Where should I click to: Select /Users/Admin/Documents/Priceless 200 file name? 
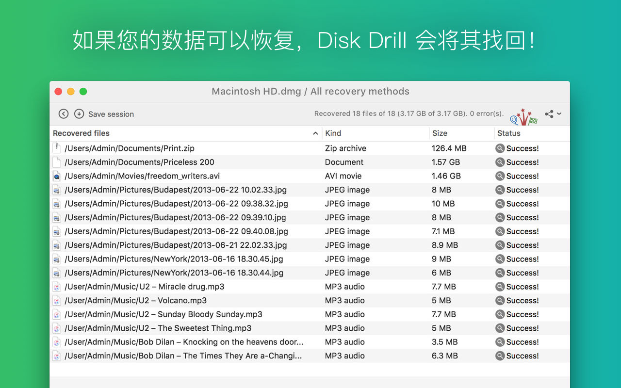coord(139,162)
